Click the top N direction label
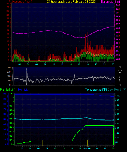 point(120,67)
